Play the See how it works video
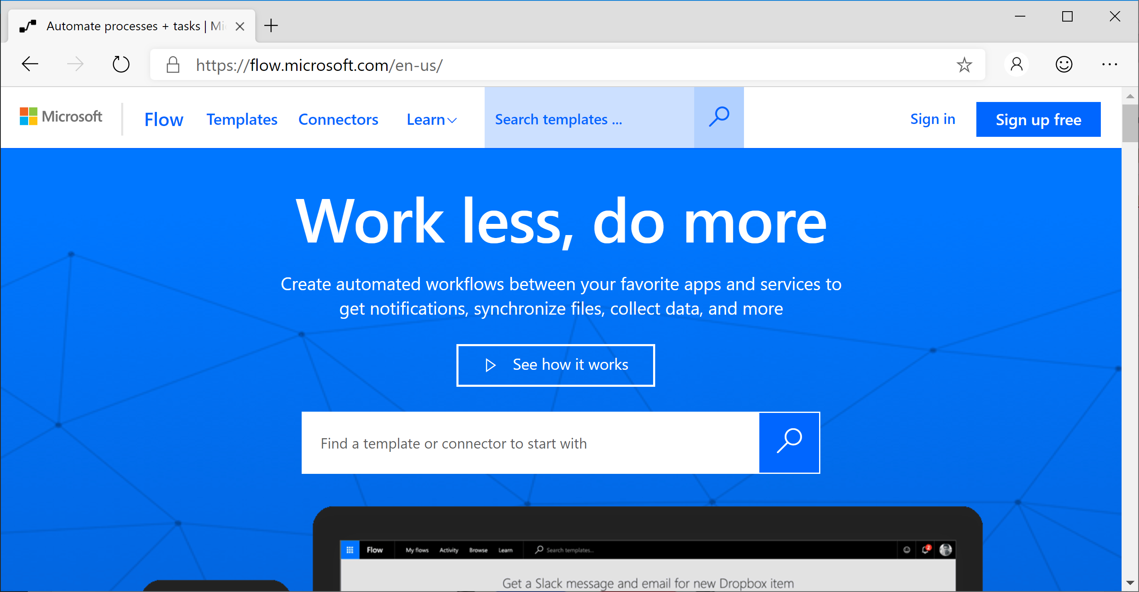Screen dimensions: 1139x592 (555, 365)
